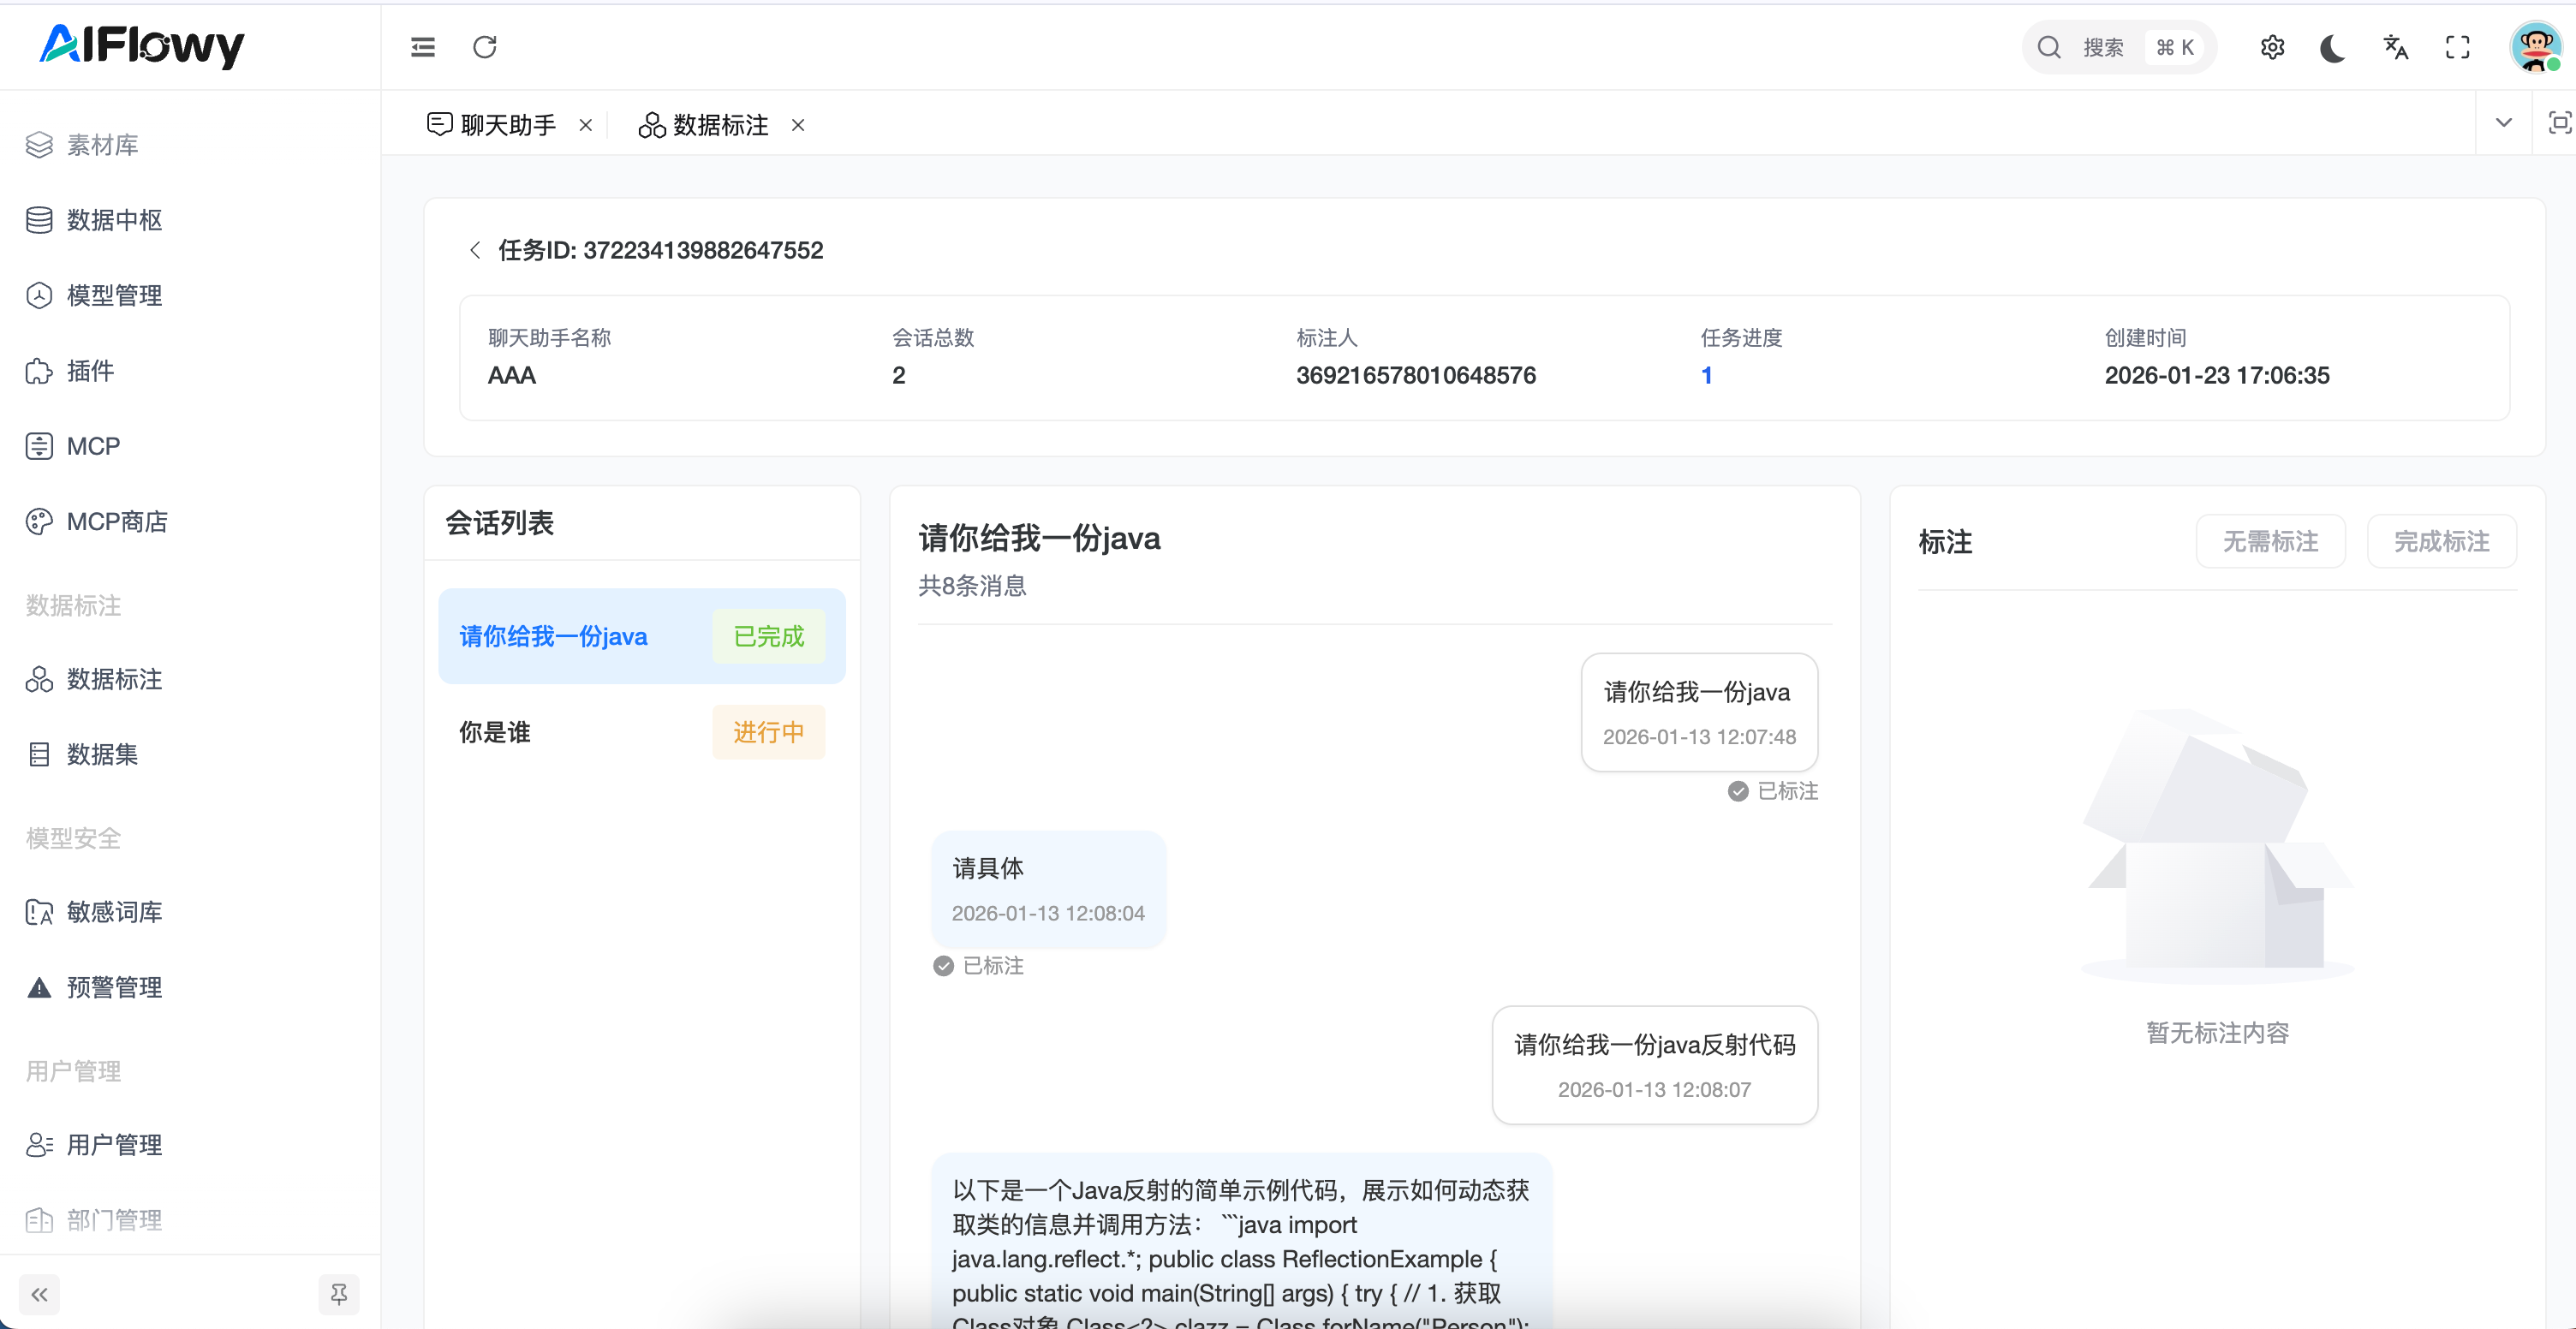The height and width of the screenshot is (1329, 2576).
Task: Click the 无需标注 button
Action: (x=2270, y=542)
